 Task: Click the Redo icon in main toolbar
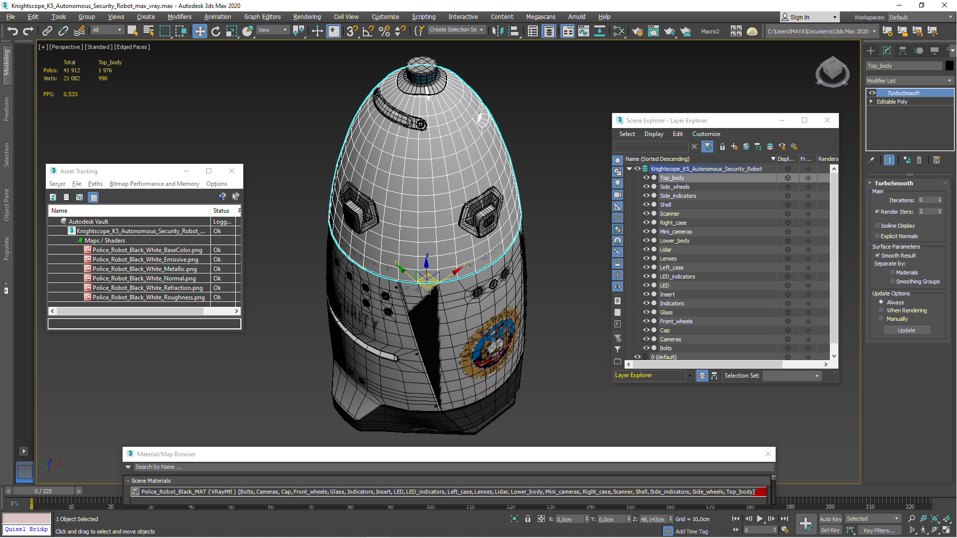pyautogui.click(x=28, y=31)
